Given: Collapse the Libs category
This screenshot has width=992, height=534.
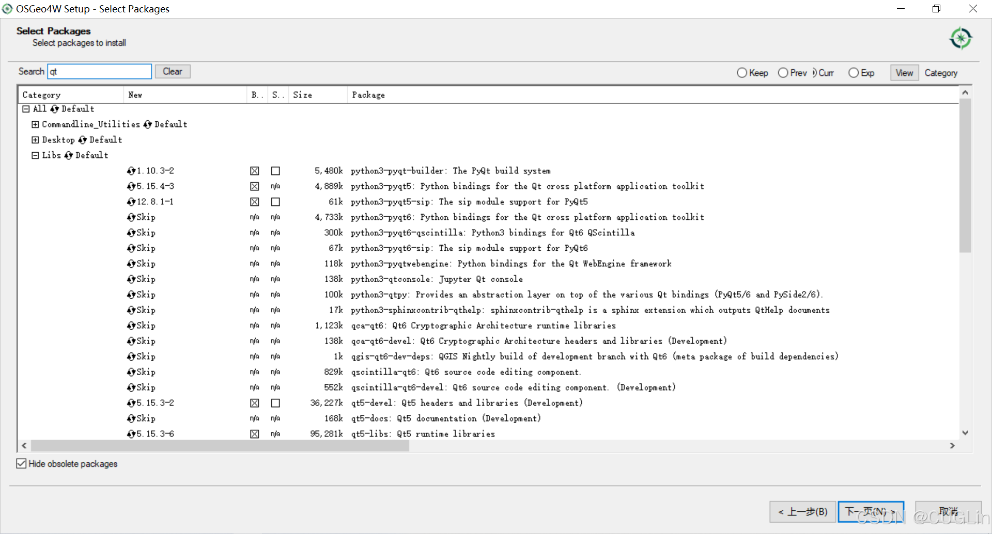Looking at the screenshot, I should tap(35, 155).
